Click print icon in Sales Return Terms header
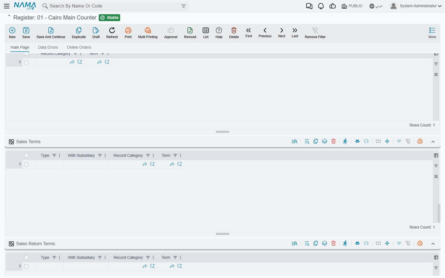445x278 pixels. (420, 243)
